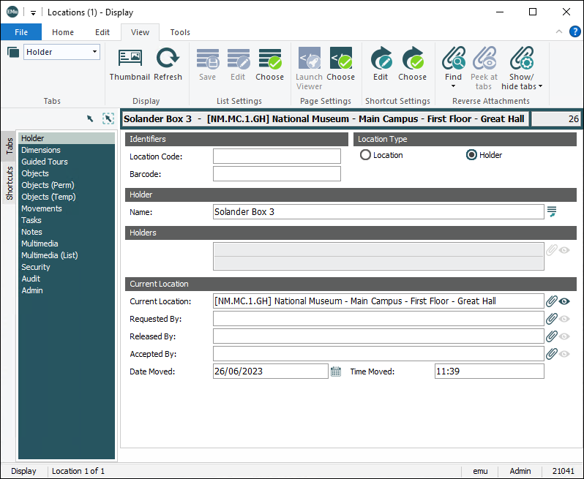
Task: Open the quick access toolbar dropdown arrow
Action: [x=34, y=12]
